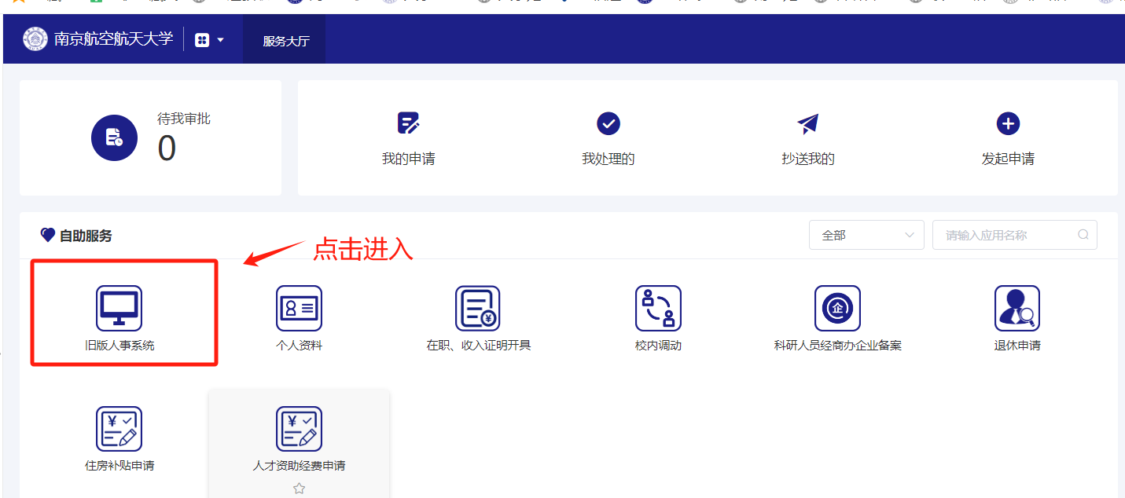Open the 个人资料 ID card icon
The height and width of the screenshot is (498, 1125).
(299, 308)
